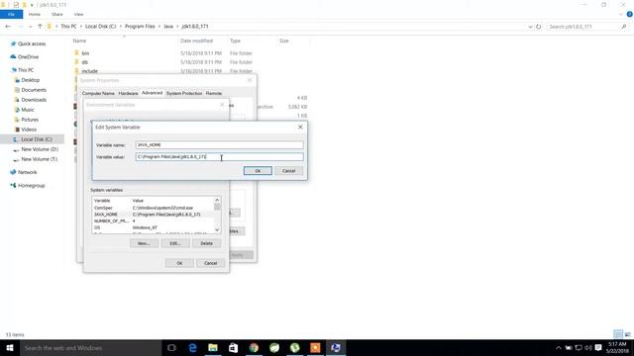Click Delete under System variables
The image size is (634, 356).
[x=206, y=243]
